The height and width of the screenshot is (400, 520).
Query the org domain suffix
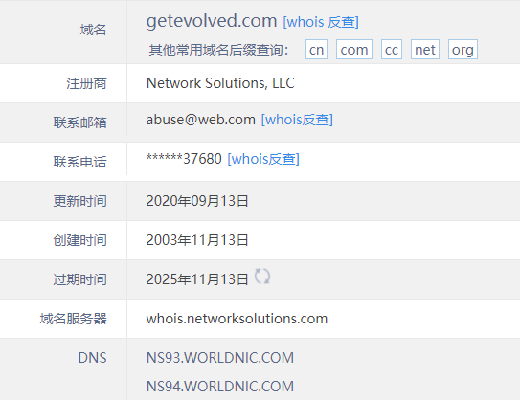(463, 50)
